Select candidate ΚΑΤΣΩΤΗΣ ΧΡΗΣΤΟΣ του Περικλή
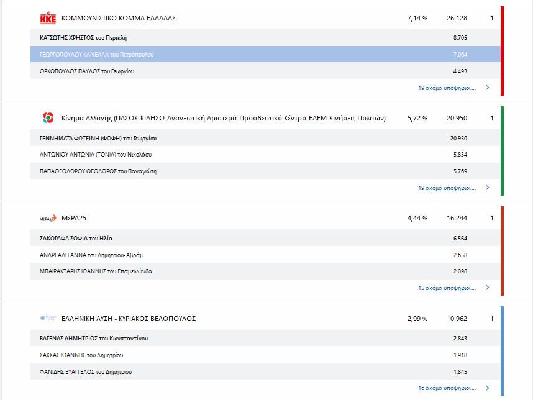This screenshot has width=533, height=400. (83, 38)
